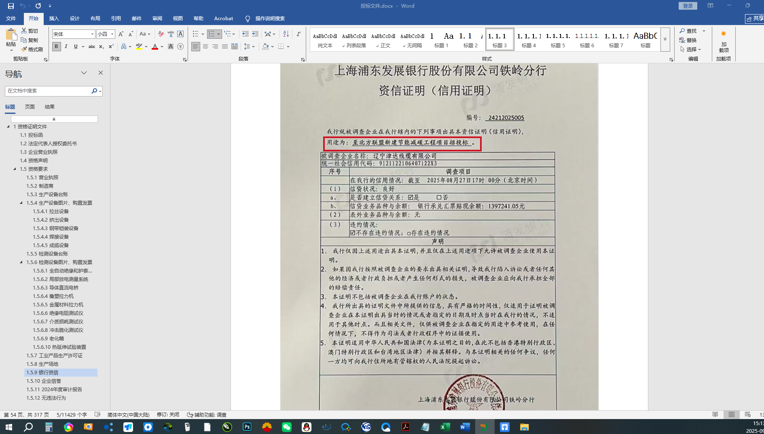The image size is (764, 434).
Task: Apply superscript formatting
Action: click(x=111, y=46)
